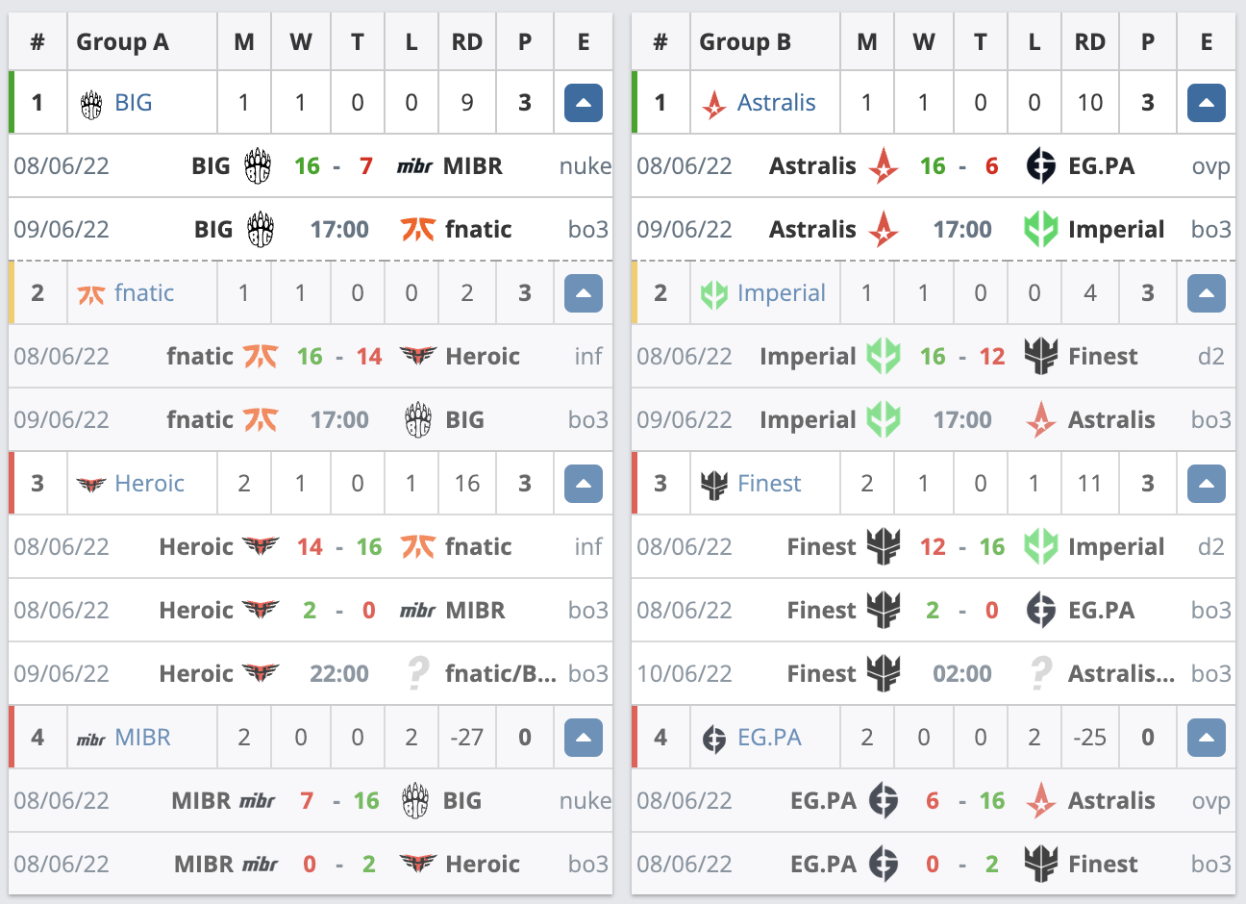
Task: Collapse the Finest match list
Action: [x=1206, y=483]
